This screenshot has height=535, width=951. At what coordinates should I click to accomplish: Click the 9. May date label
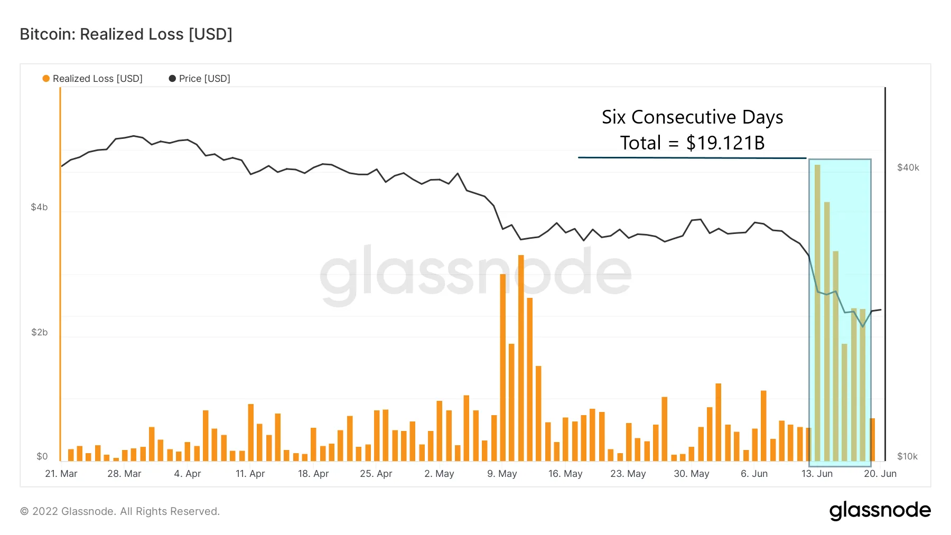pos(502,474)
